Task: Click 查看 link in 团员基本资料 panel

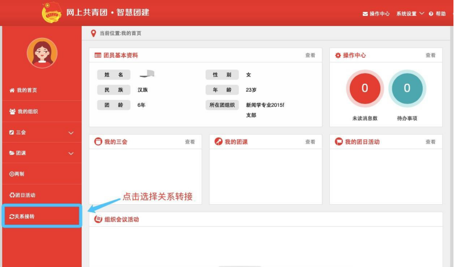Action: pyautogui.click(x=310, y=55)
